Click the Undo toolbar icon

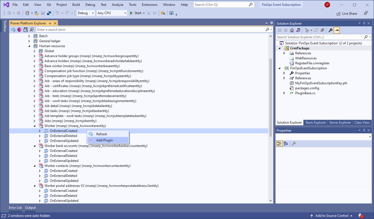[57, 13]
